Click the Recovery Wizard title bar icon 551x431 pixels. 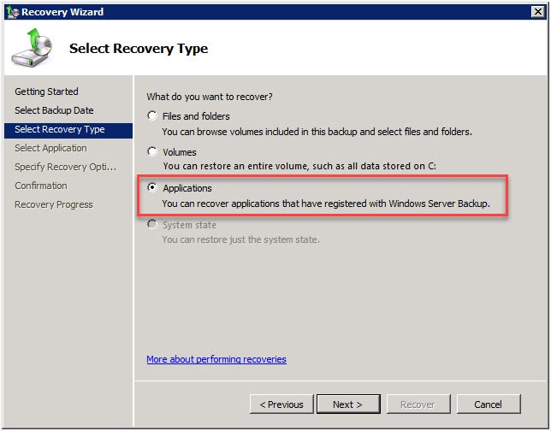point(11,12)
